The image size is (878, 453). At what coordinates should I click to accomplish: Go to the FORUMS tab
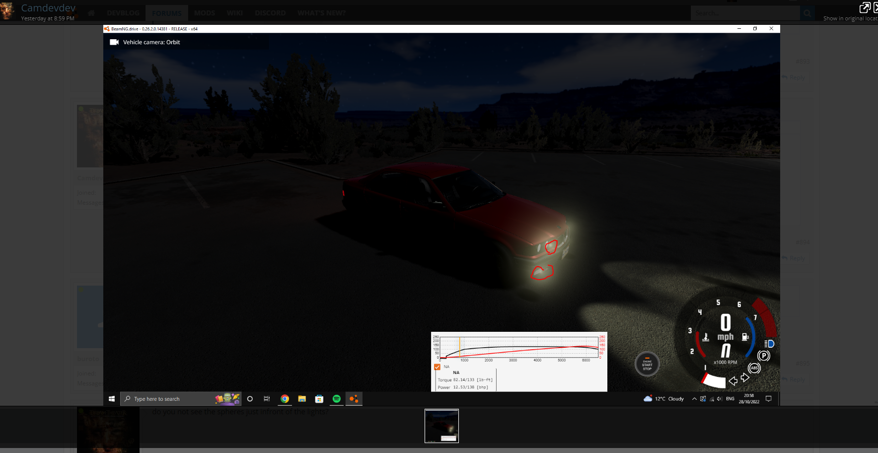167,13
